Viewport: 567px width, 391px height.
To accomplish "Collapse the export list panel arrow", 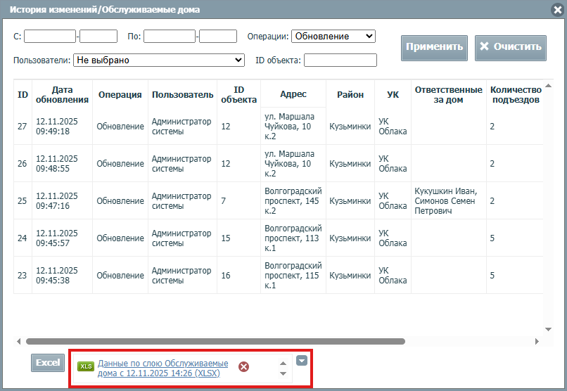I will [x=302, y=361].
